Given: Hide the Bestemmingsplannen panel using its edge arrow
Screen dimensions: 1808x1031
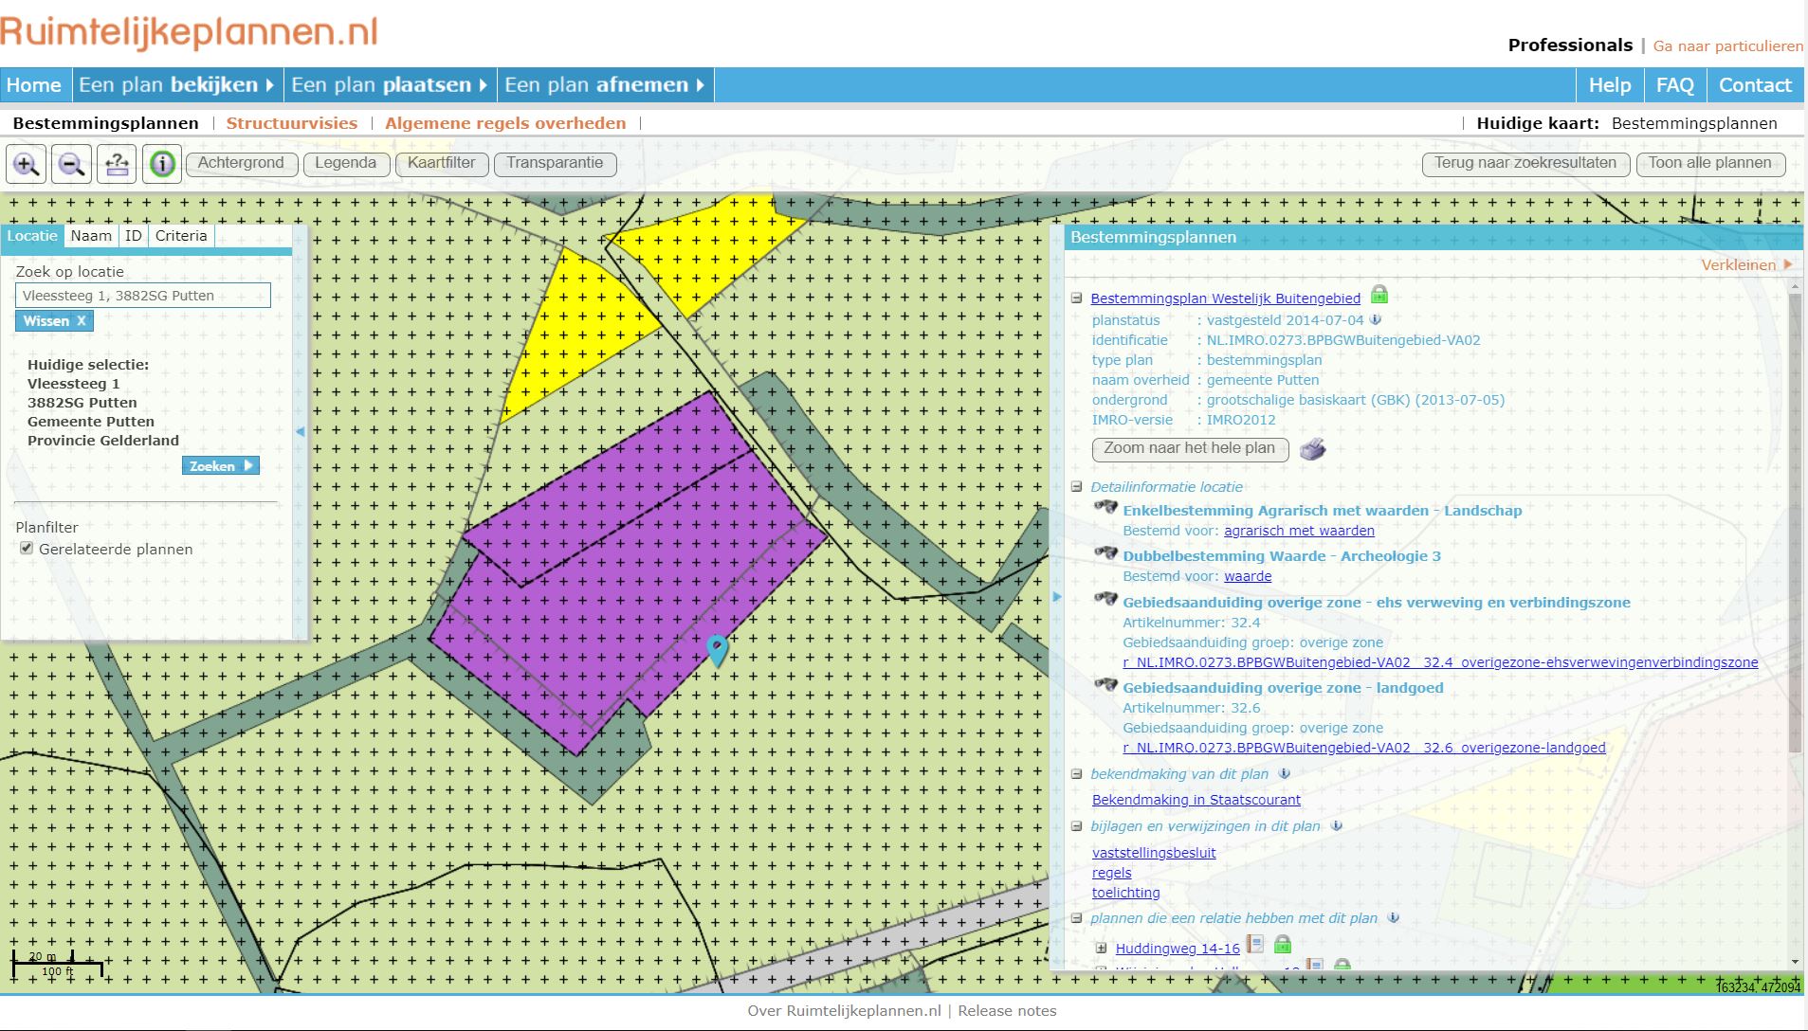Looking at the screenshot, I should [1057, 597].
